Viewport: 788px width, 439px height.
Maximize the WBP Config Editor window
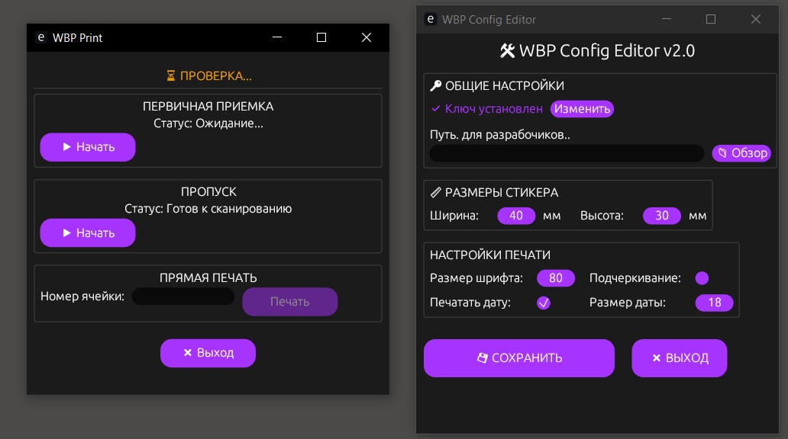pos(711,20)
